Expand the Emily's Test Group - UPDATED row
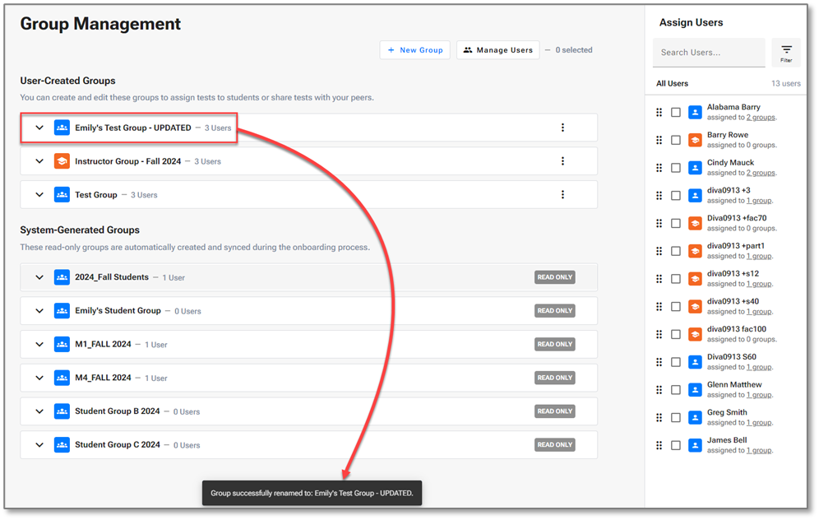 39,128
